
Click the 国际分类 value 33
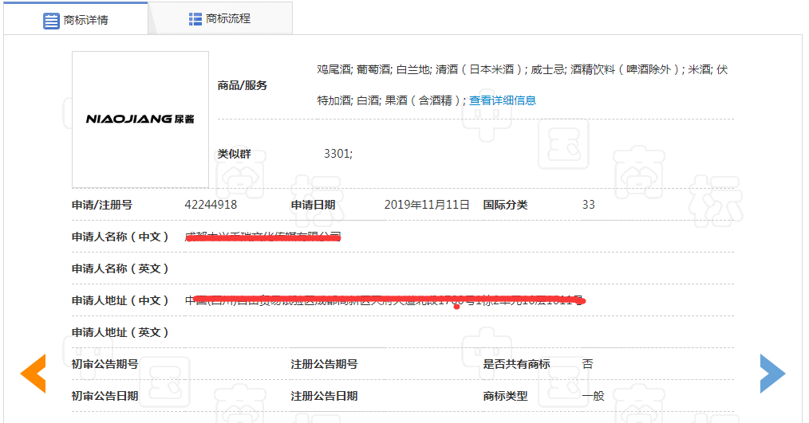[x=588, y=205]
